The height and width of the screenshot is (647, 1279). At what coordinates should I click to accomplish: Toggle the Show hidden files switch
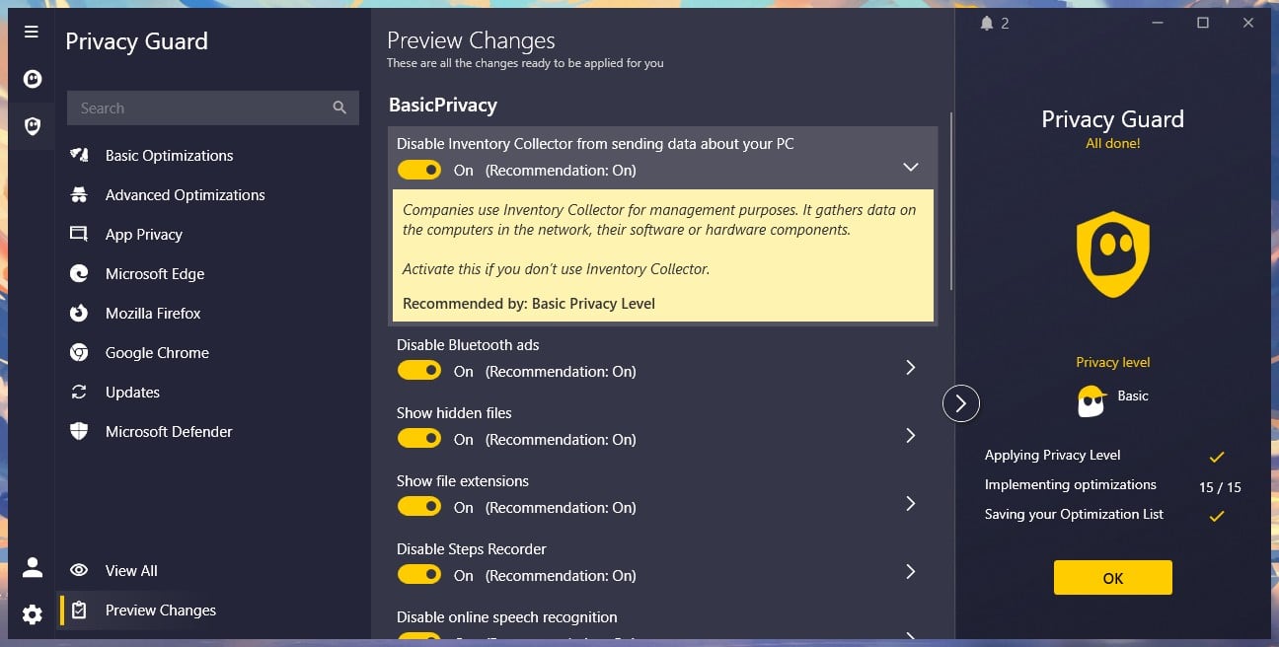point(419,439)
